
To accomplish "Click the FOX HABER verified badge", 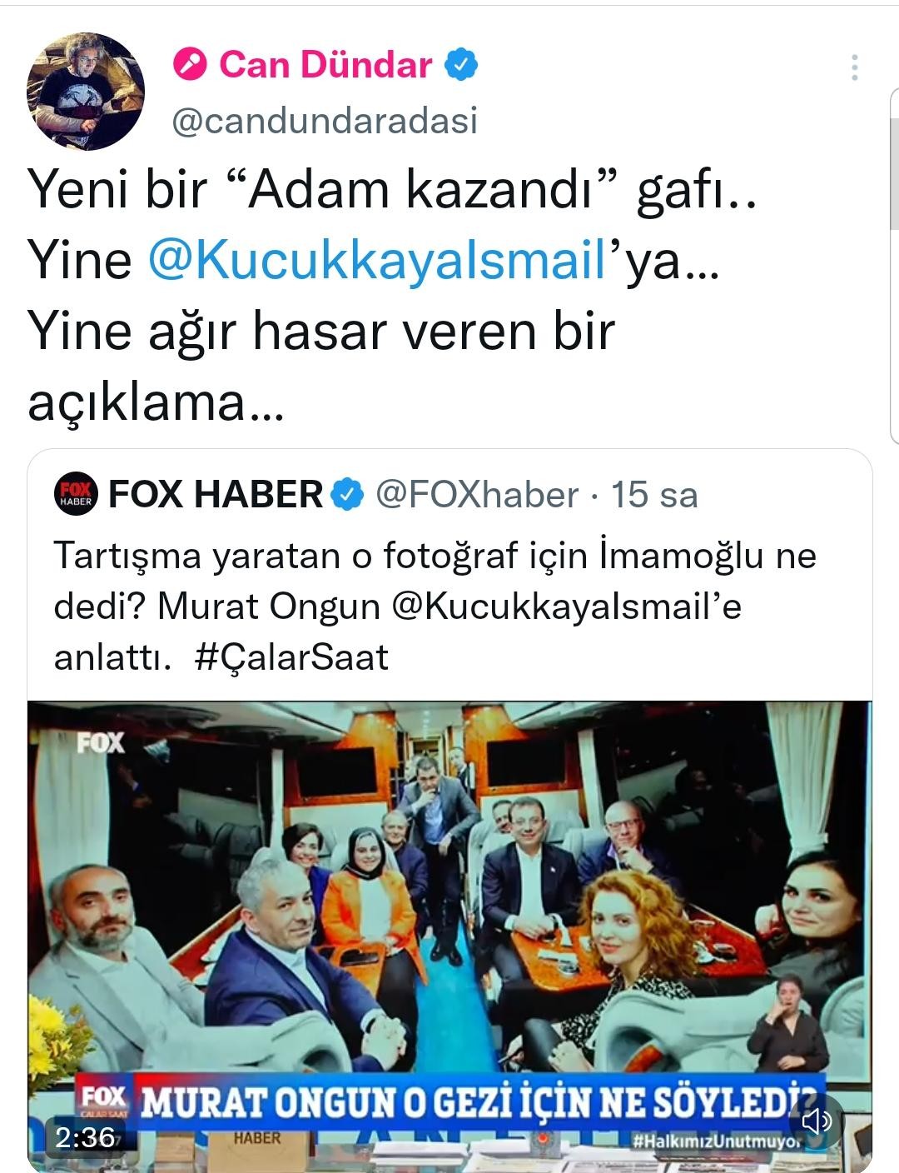I will point(348,495).
